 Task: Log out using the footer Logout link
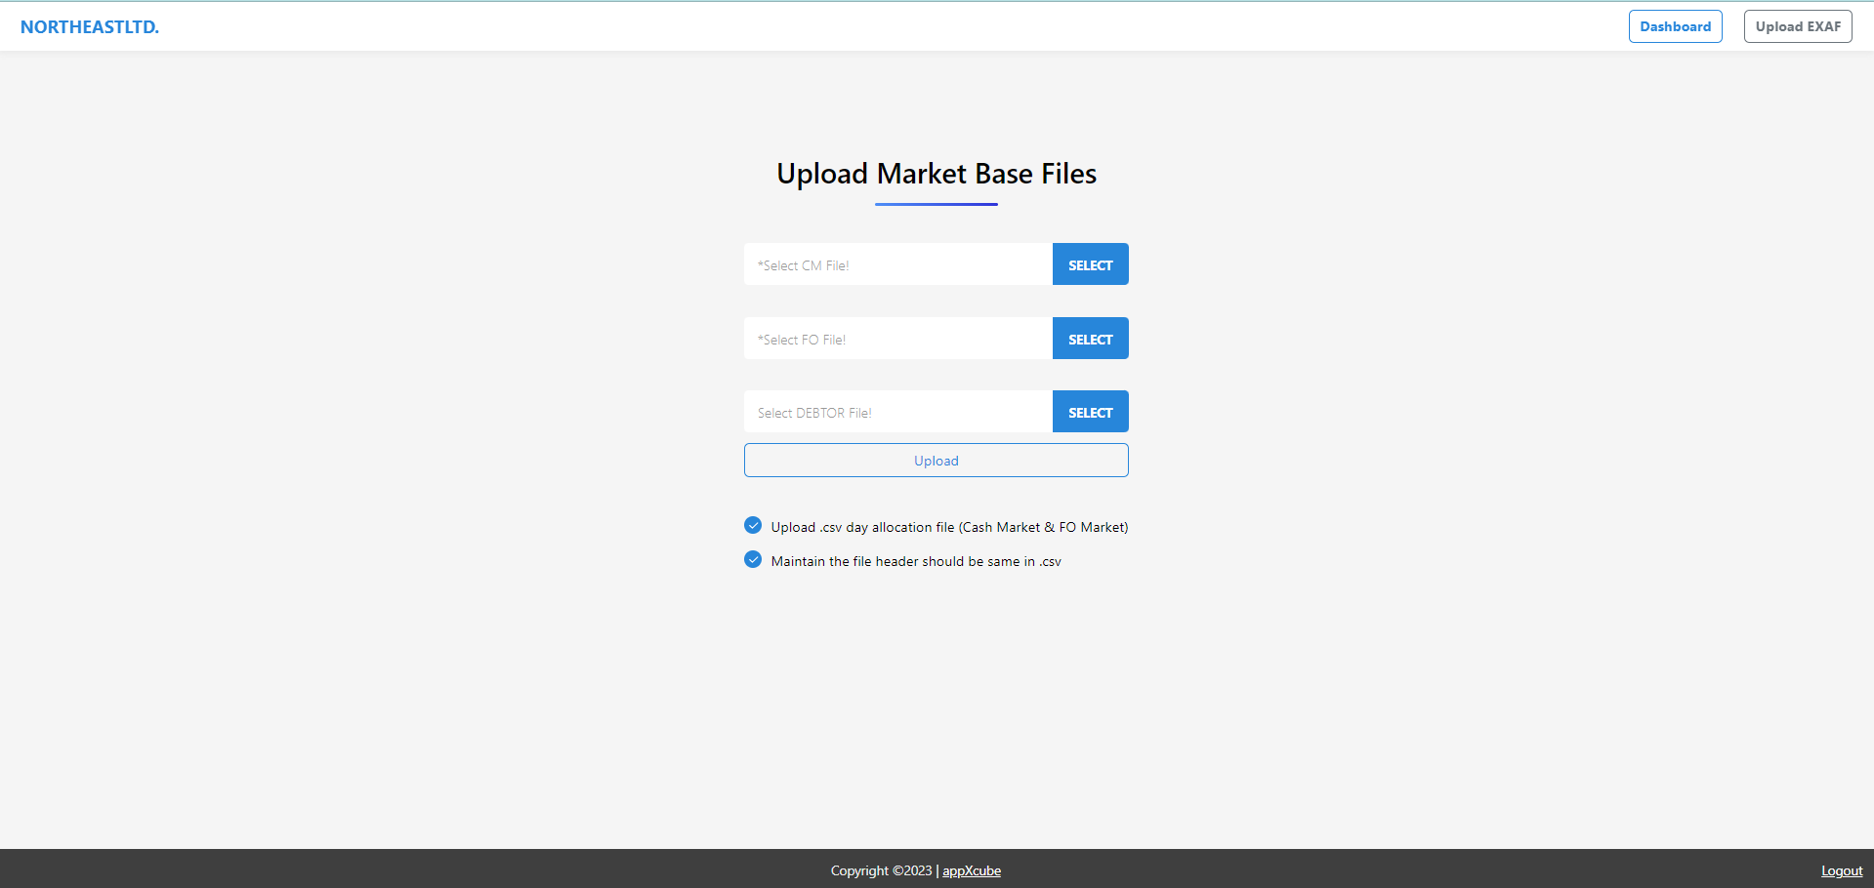coord(1841,870)
